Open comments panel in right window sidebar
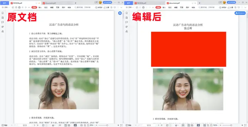Viewport: 248px width, 127px height. tap(126, 22)
